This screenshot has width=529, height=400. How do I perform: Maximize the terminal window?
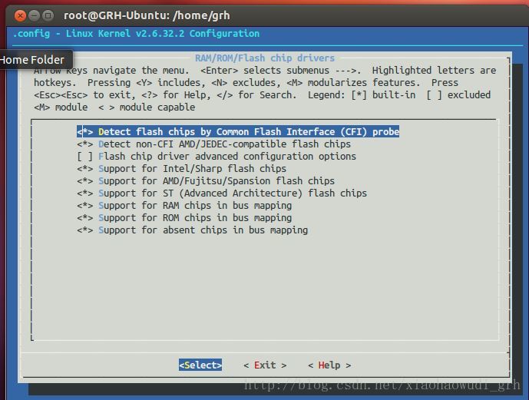pos(48,15)
